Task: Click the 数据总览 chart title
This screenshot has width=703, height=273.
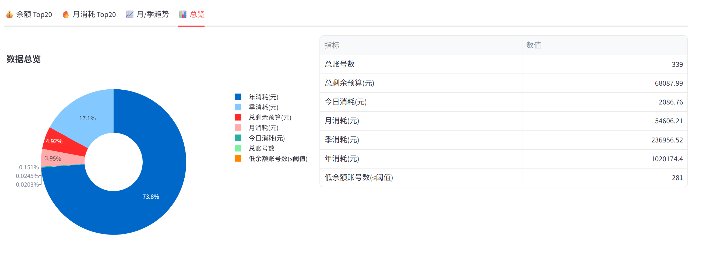Action: (x=23, y=59)
